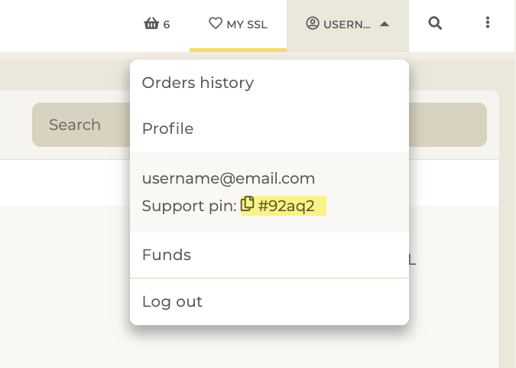Viewport: 516px width, 368px height.
Task: Focus the Search input field
Action: [81, 125]
